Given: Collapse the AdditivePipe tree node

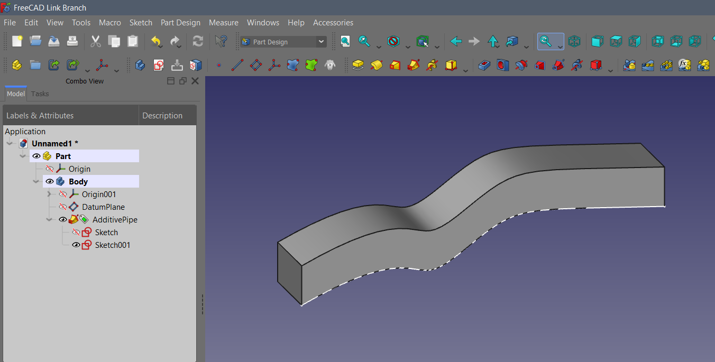Looking at the screenshot, I should click(x=49, y=219).
